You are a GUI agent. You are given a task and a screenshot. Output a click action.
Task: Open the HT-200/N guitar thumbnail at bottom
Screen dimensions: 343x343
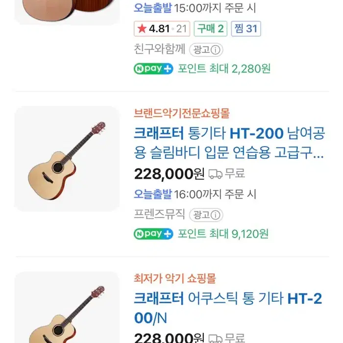click(x=67, y=309)
